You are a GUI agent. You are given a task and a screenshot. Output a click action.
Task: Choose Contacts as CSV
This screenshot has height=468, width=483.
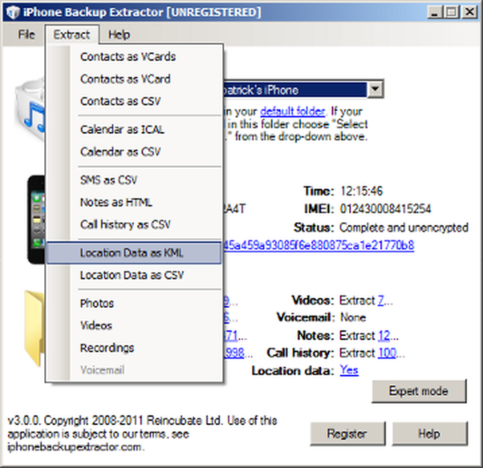134,101
